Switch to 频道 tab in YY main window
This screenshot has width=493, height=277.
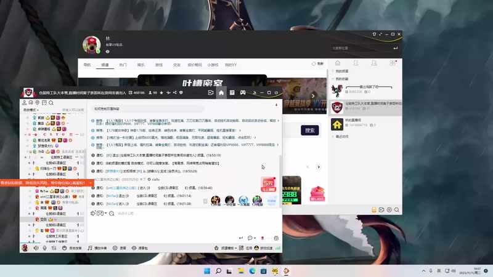105,65
